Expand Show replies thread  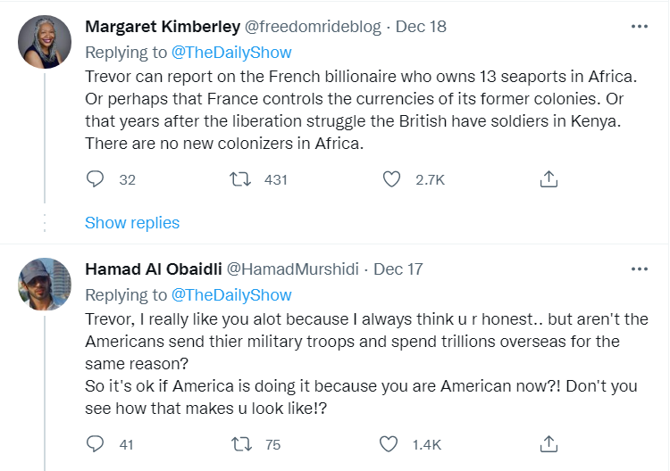(132, 223)
